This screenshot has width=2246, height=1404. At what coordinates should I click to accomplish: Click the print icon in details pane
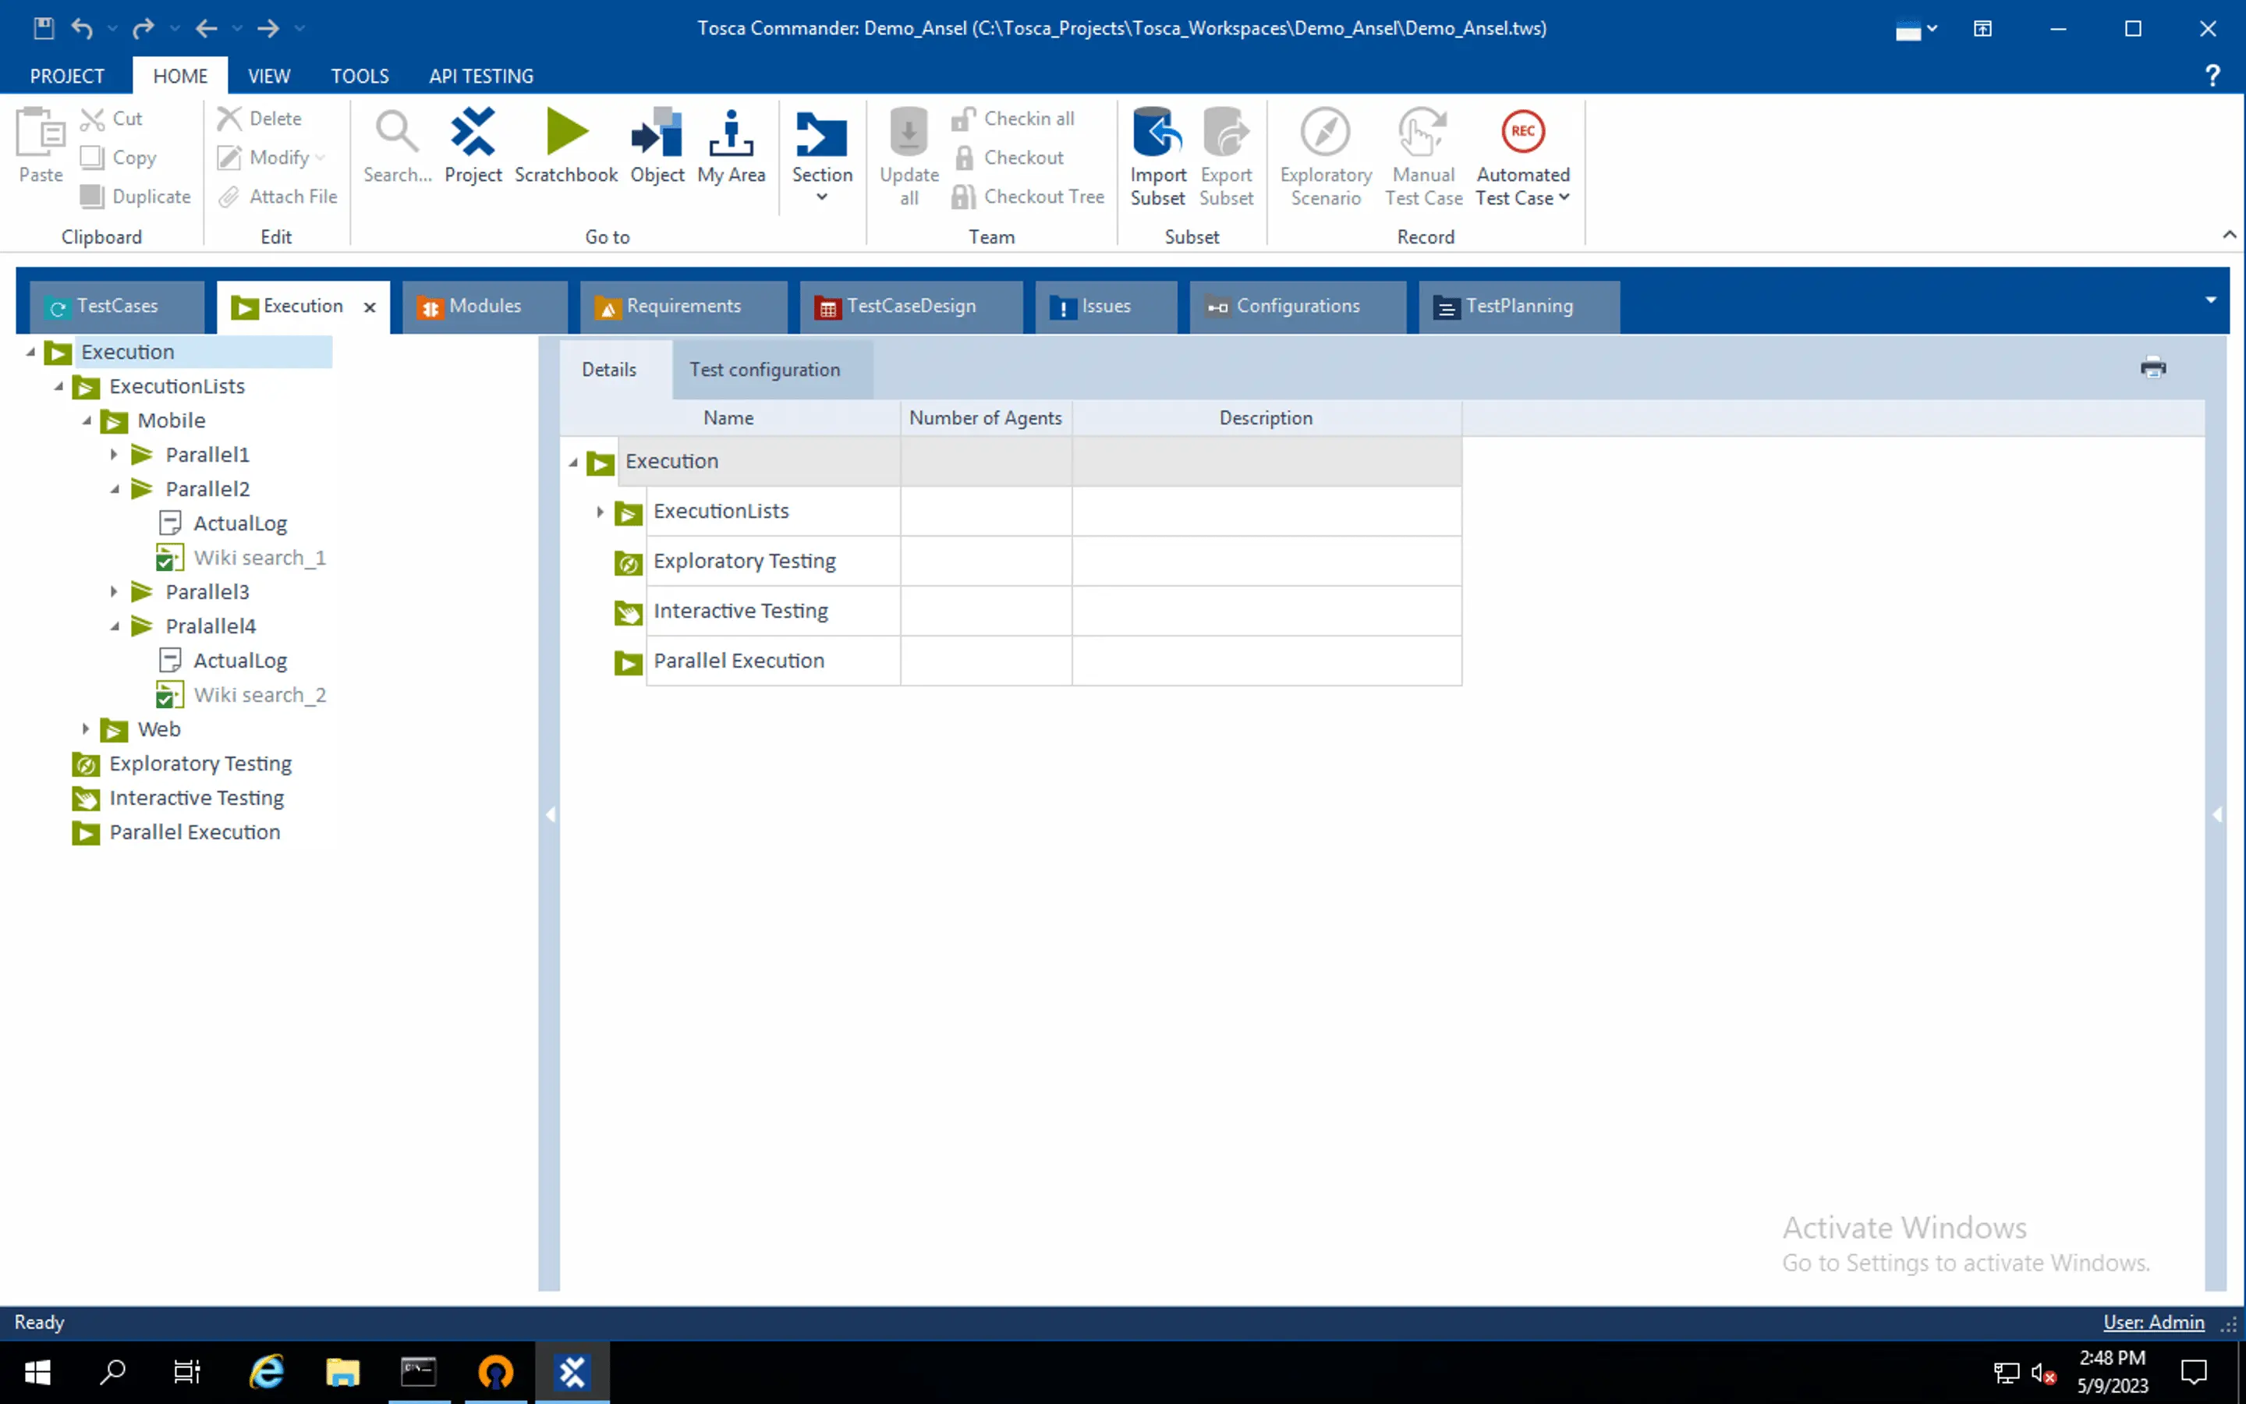(2152, 367)
